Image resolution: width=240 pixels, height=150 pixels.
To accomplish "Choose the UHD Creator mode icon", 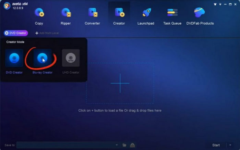I will 71,58.
